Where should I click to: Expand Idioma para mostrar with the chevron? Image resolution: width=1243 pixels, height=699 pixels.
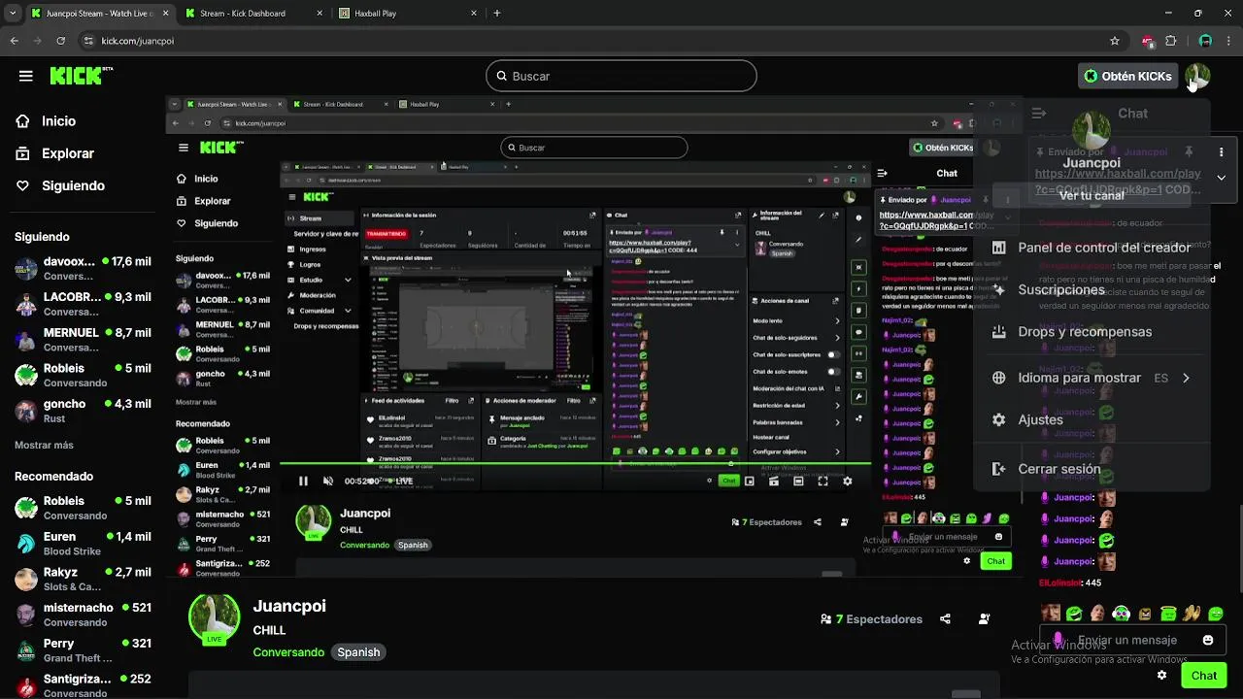click(x=1186, y=378)
